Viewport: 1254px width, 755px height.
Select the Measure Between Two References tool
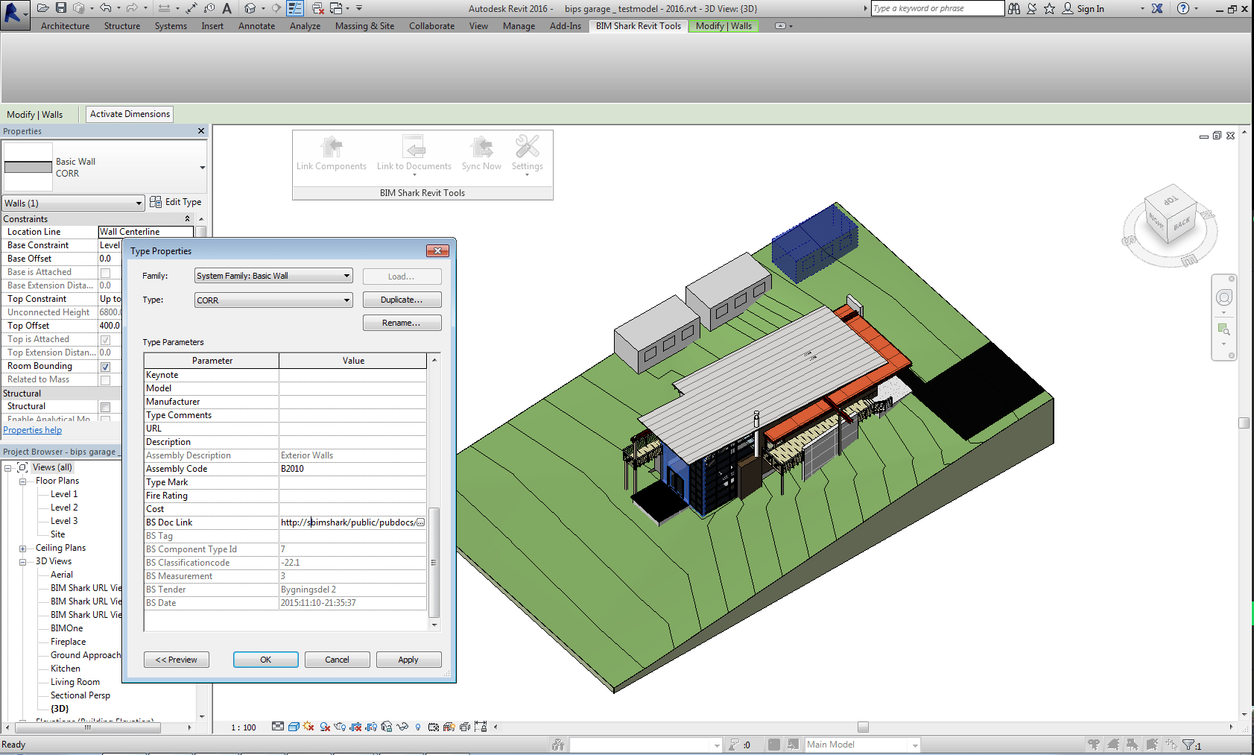tap(165, 8)
